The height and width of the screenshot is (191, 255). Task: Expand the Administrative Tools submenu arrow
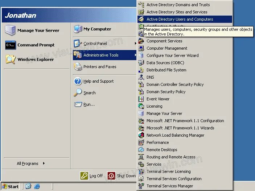point(135,55)
